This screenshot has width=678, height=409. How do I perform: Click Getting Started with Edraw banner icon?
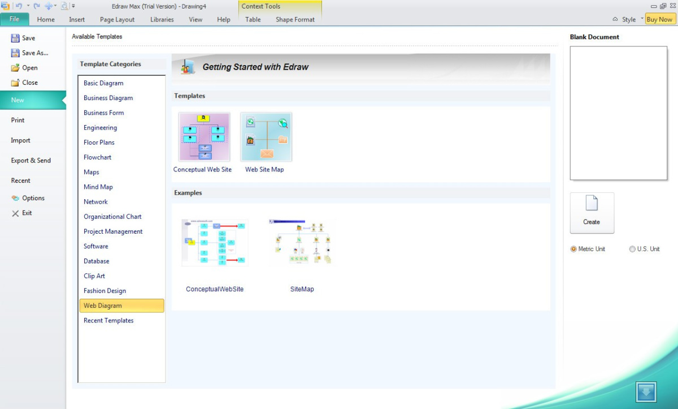pyautogui.click(x=188, y=67)
